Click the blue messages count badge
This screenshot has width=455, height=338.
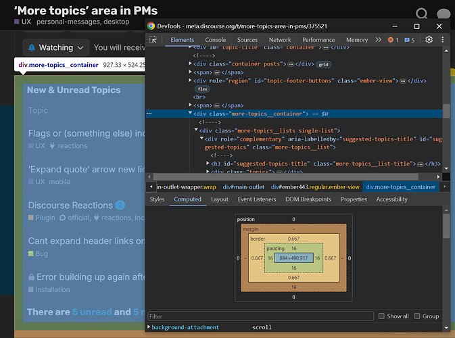(x=410, y=40)
